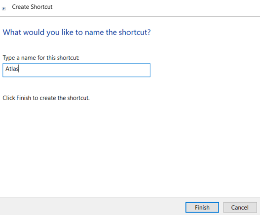This screenshot has width=260, height=215.
Task: Click the heading asking to name the shortcut
Action: (x=76, y=32)
